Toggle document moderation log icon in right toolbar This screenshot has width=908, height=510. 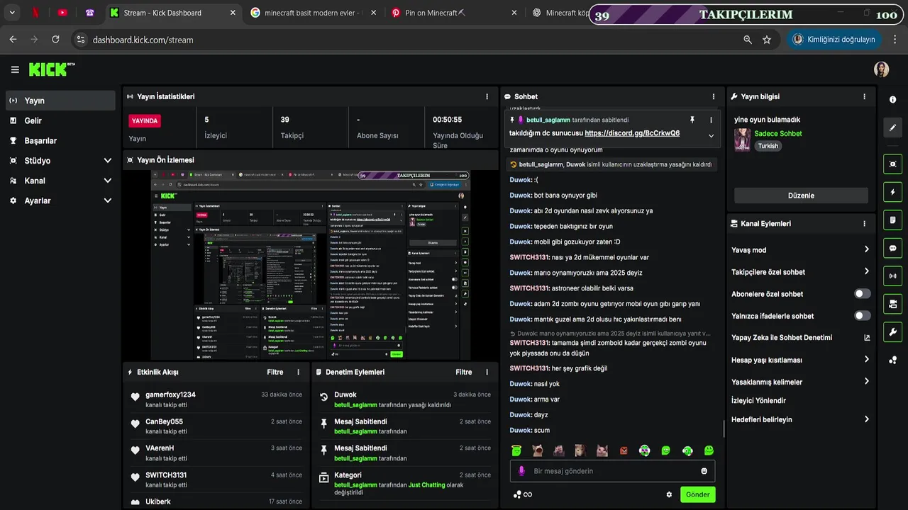[x=892, y=220]
